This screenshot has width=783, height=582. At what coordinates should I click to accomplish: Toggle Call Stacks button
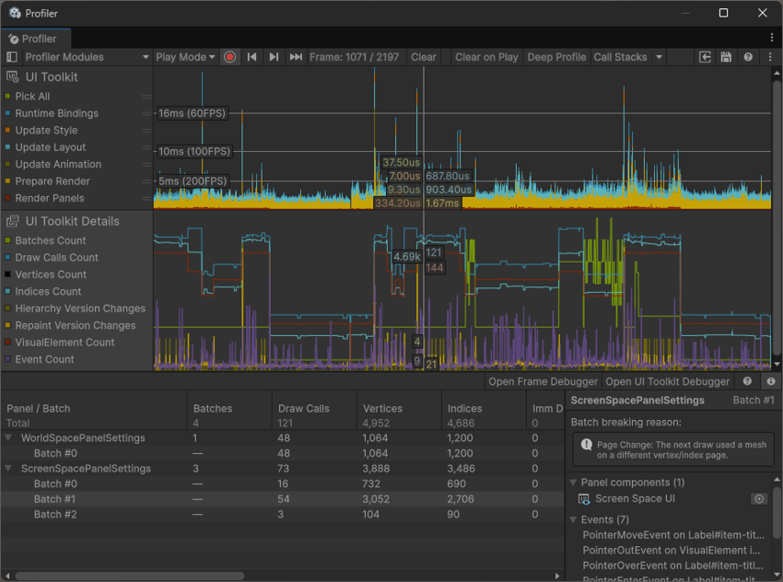point(620,57)
